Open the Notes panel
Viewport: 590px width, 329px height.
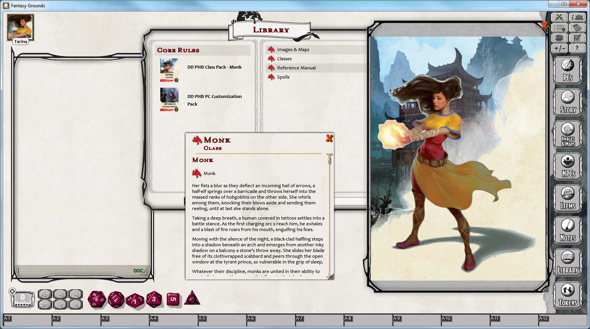568,230
